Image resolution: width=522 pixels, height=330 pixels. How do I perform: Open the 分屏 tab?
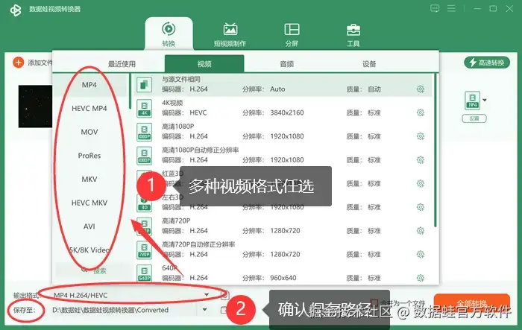coord(292,34)
